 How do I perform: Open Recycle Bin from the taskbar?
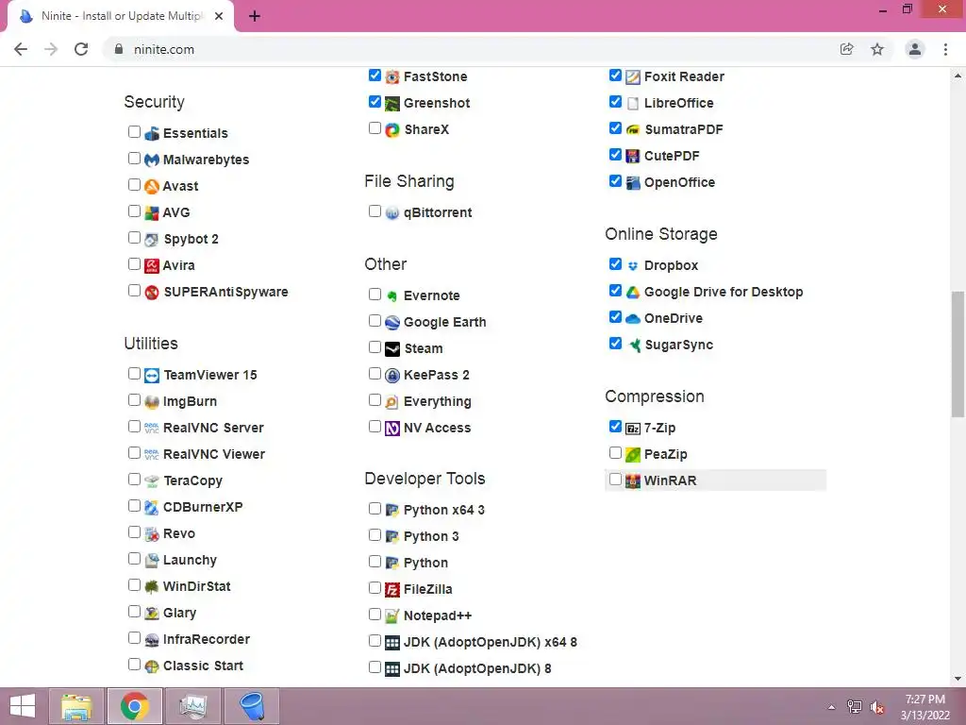tap(251, 706)
